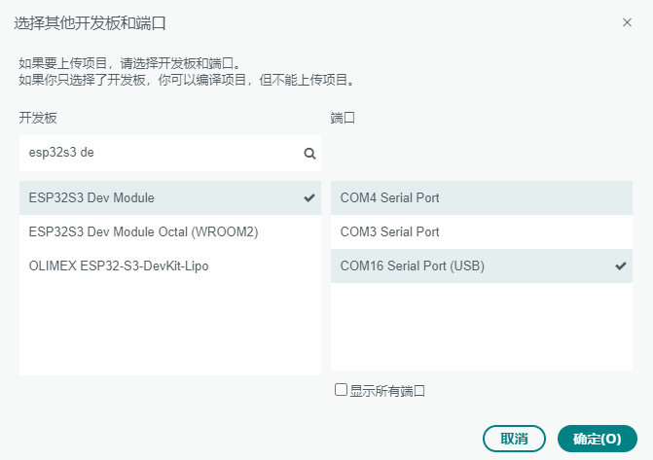Screen dimensions: 653x460
Task: Focus the board search field
Action: pyautogui.click(x=156, y=153)
